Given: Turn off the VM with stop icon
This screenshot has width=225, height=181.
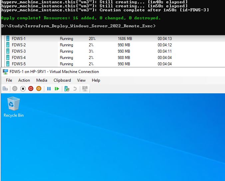Looking at the screenshot, I should coord(23,89).
